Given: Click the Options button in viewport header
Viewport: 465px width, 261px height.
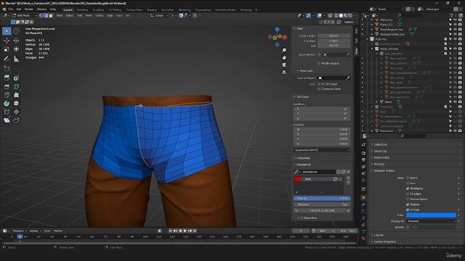Looking at the screenshot, I should click(x=350, y=22).
